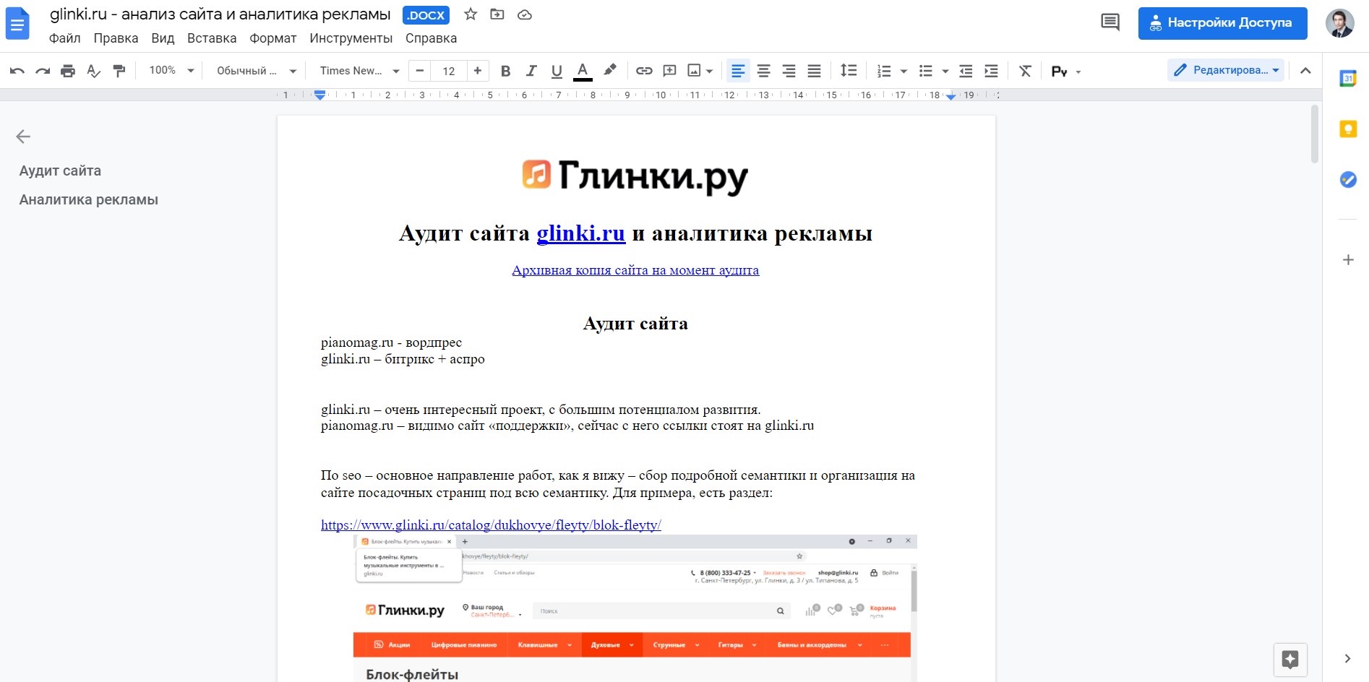Apply underline formatting
This screenshot has height=682, width=1369.
tap(556, 70)
